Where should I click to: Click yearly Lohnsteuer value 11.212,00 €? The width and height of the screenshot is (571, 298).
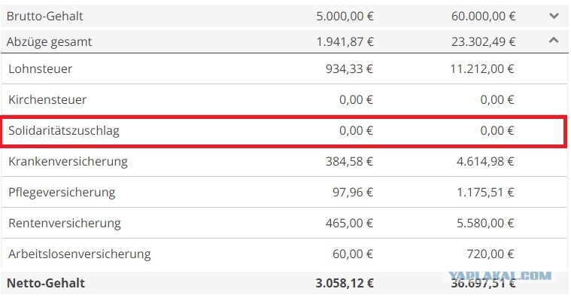click(481, 68)
